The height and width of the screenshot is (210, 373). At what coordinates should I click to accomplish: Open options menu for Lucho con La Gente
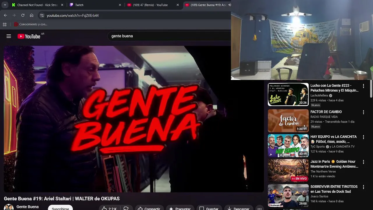tap(363, 86)
